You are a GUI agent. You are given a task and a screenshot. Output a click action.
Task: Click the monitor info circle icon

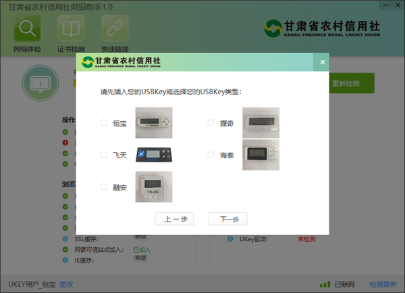pyautogui.click(x=40, y=83)
